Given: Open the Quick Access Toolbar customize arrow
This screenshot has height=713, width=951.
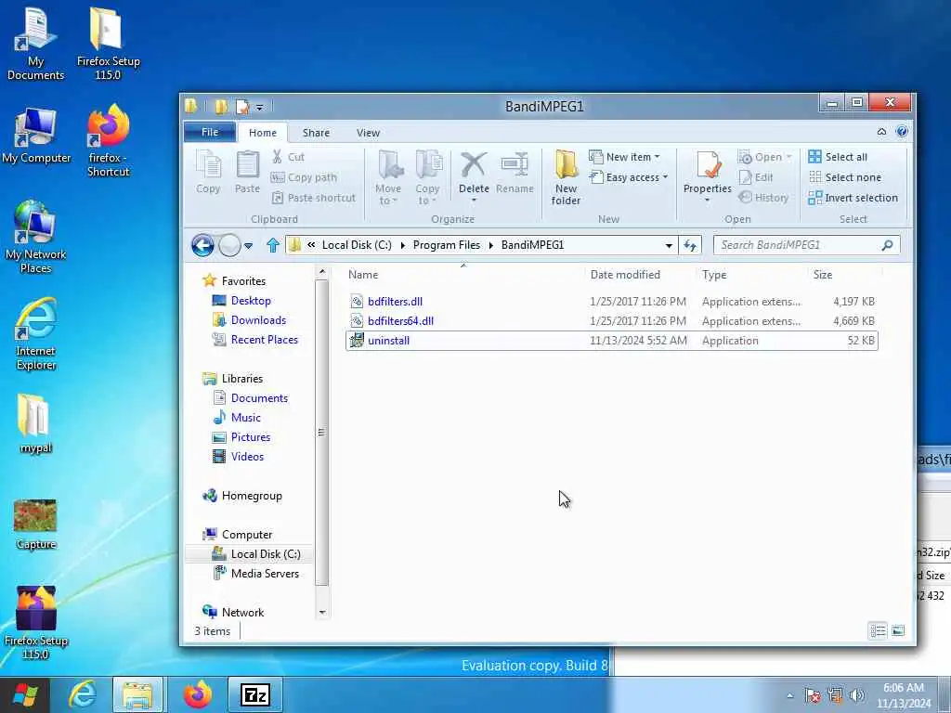Looking at the screenshot, I should pyautogui.click(x=260, y=108).
